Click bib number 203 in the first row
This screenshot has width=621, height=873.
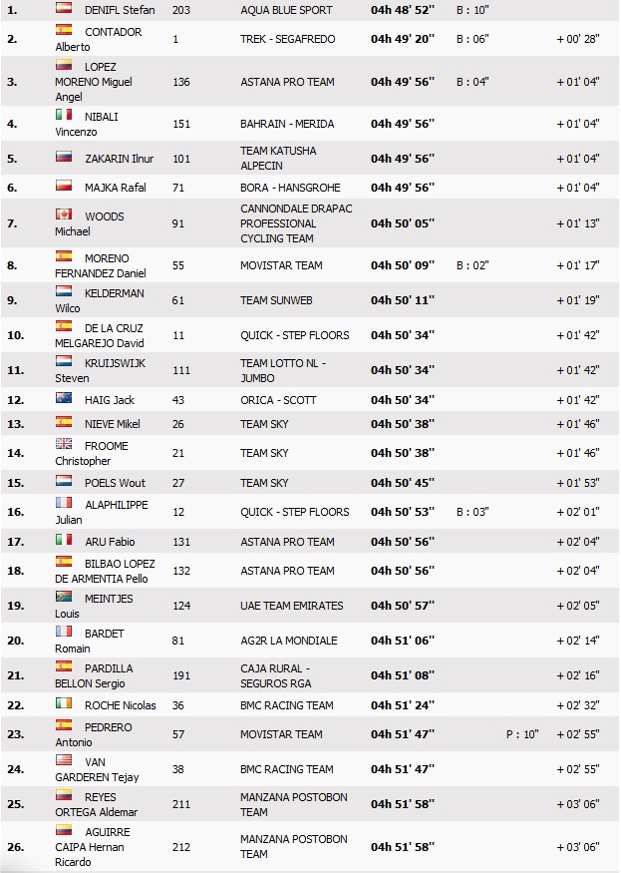coord(181,10)
